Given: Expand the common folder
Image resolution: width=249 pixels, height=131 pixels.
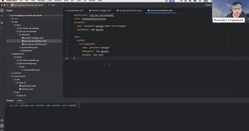Looking at the screenshot, I should pos(10,73).
